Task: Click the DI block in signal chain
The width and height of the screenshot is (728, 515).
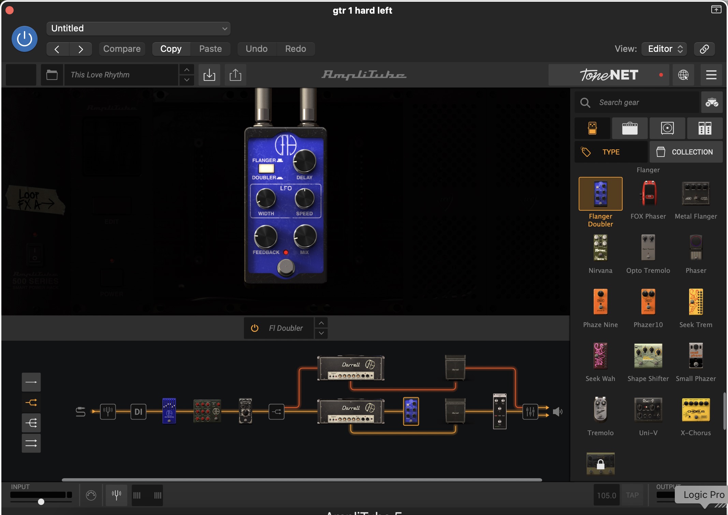Action: 138,412
